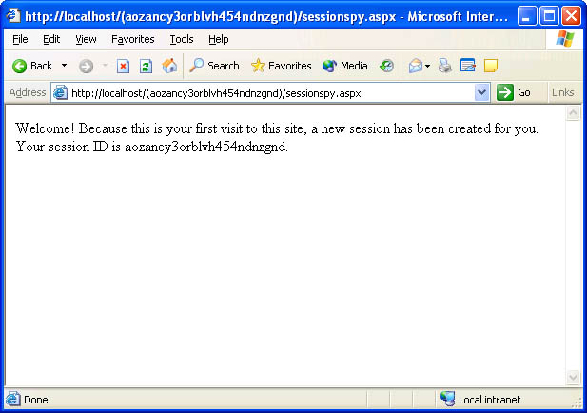Open the Back history dropdown arrow
The image size is (587, 413).
click(65, 66)
